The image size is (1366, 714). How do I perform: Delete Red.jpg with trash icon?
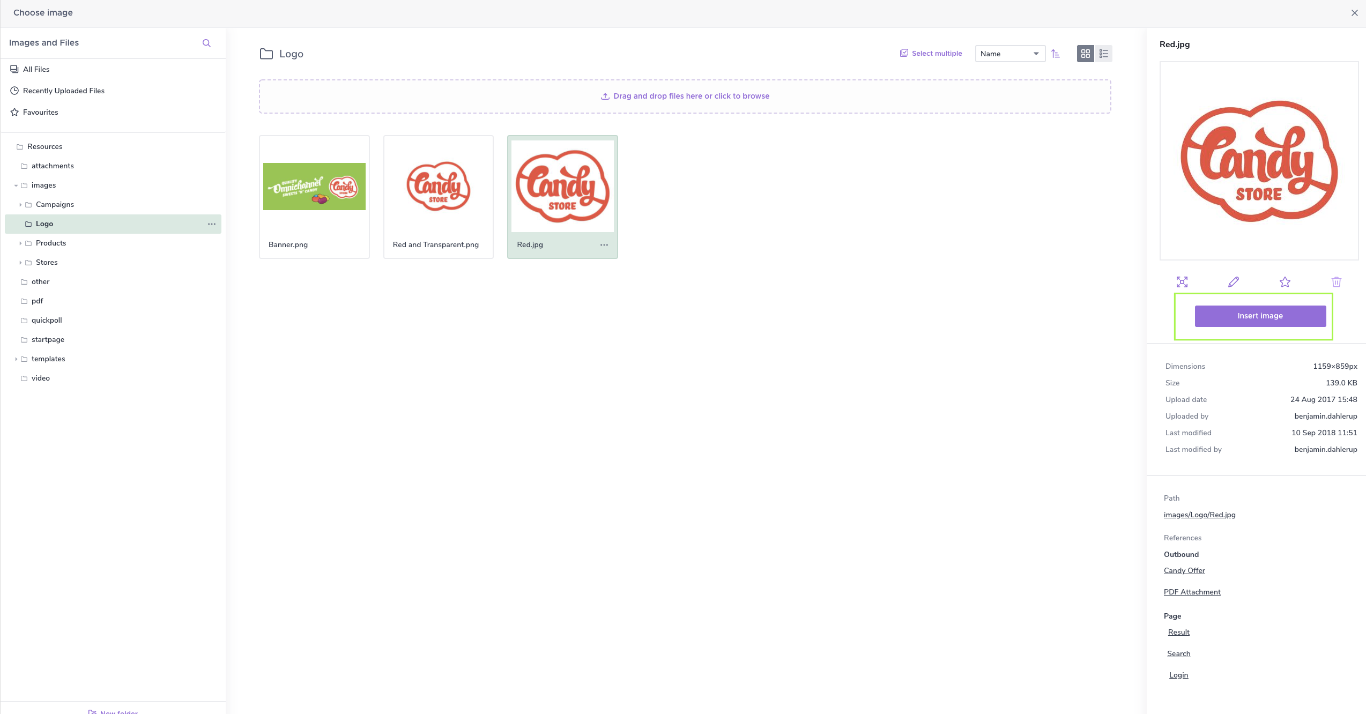[1337, 282]
